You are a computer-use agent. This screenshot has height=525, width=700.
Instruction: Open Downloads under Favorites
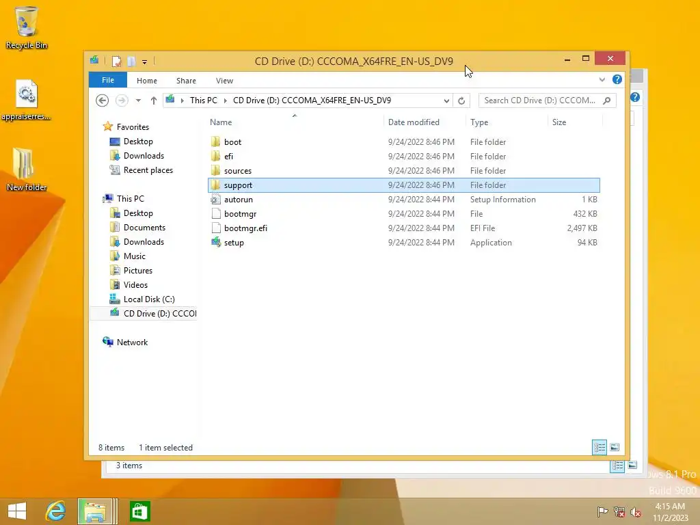[x=144, y=156]
